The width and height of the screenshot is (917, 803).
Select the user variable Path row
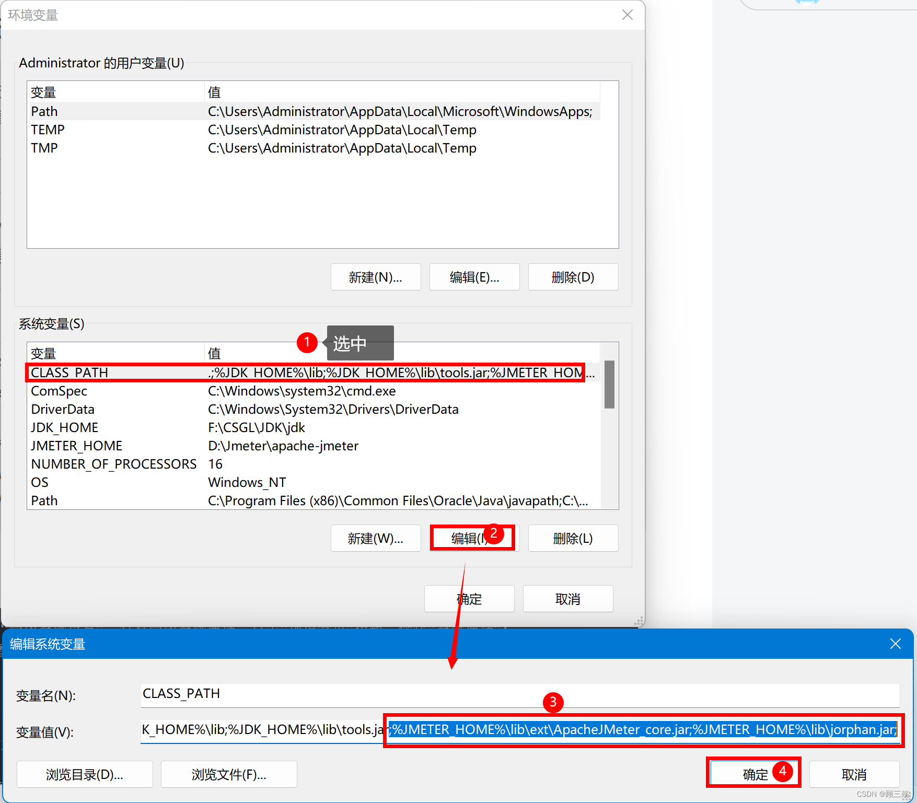coord(314,111)
